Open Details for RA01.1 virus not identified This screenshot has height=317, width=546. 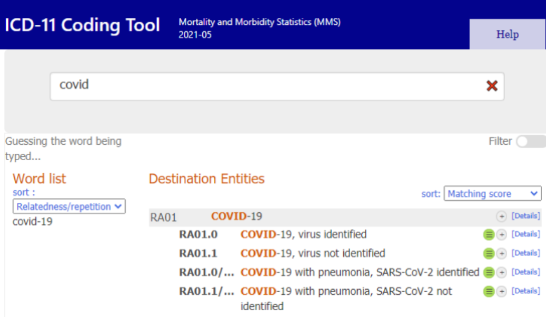click(x=526, y=253)
